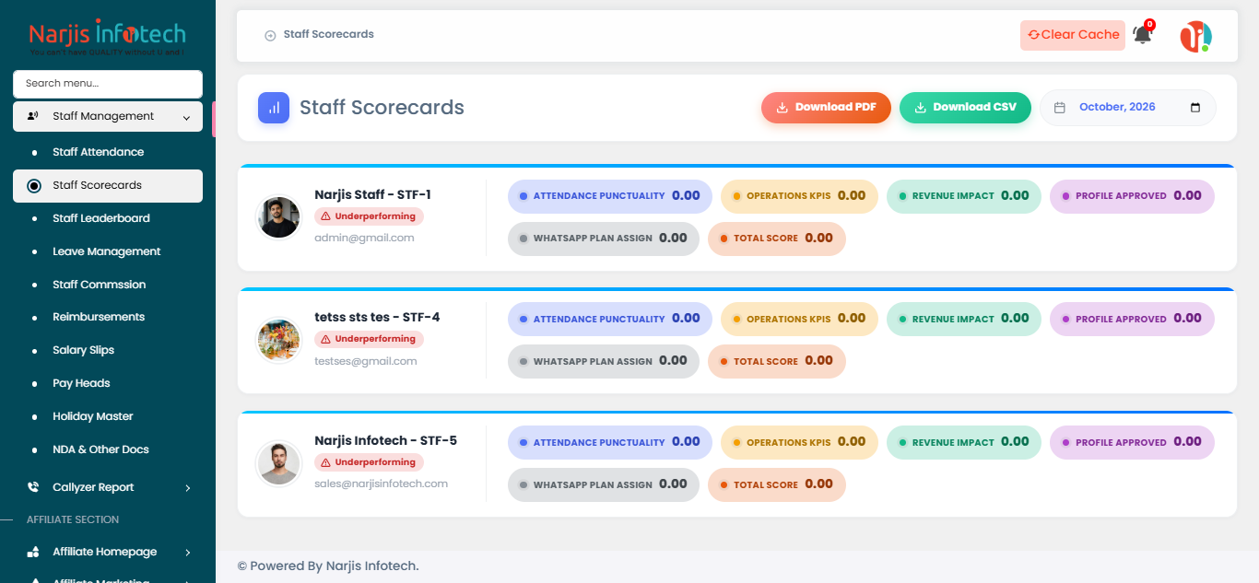Open the October, 2026 month selector
1259x583 pixels.
click(1128, 108)
